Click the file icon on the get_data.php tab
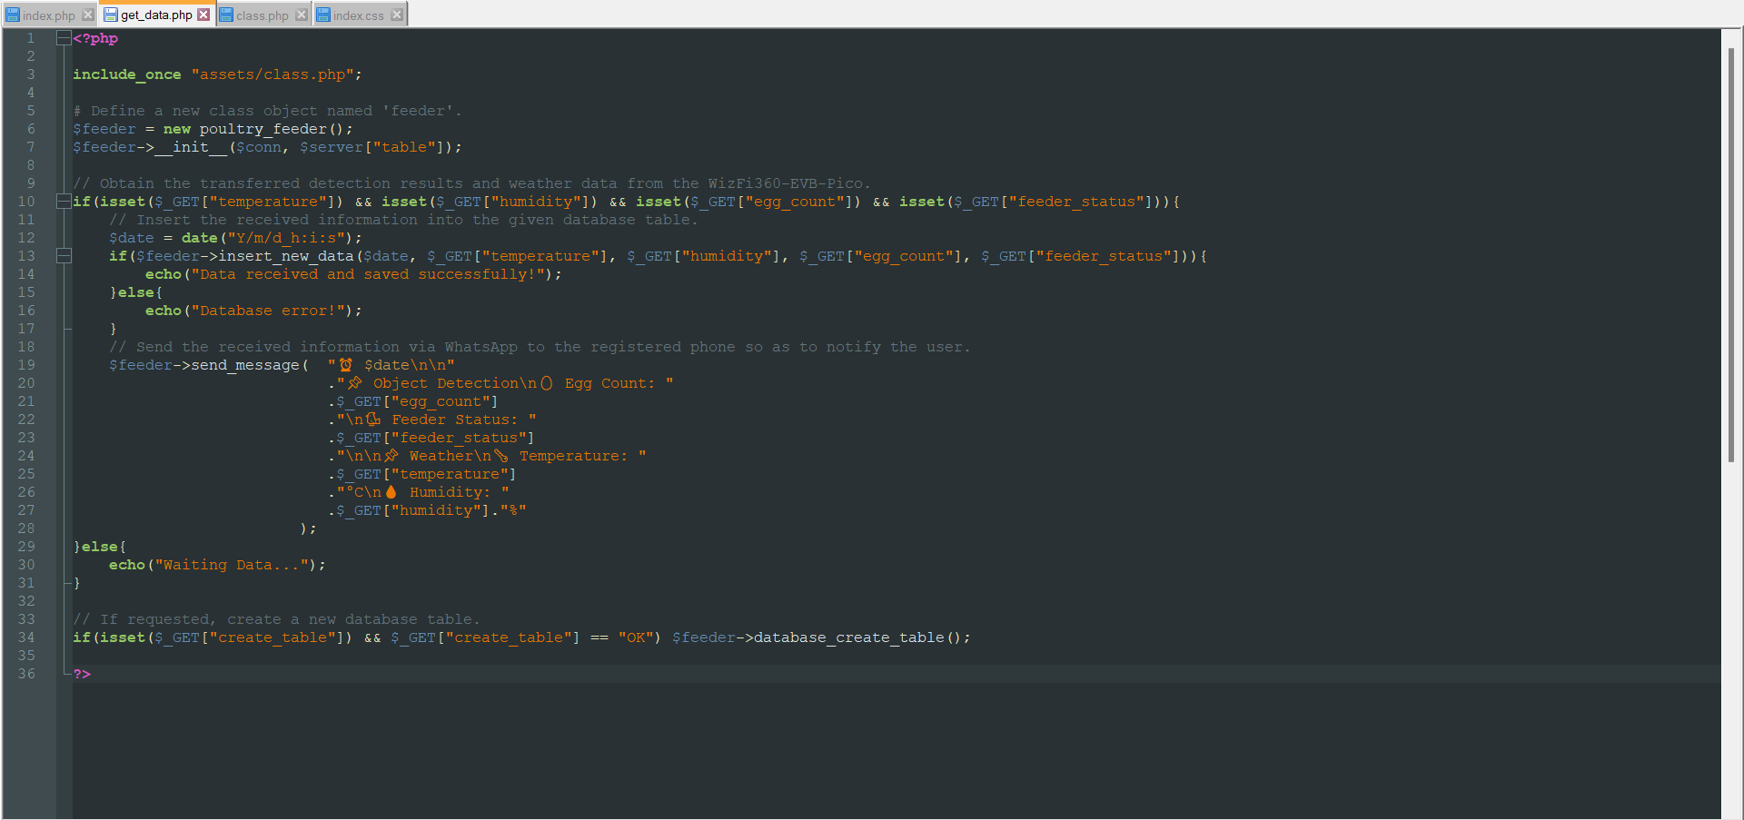Screen dimensions: 1744x820 111,15
